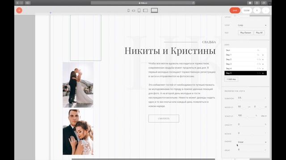This screenshot has width=286, height=160.
Task: Switch to mobile landscape screen preview
Action: 134,11
